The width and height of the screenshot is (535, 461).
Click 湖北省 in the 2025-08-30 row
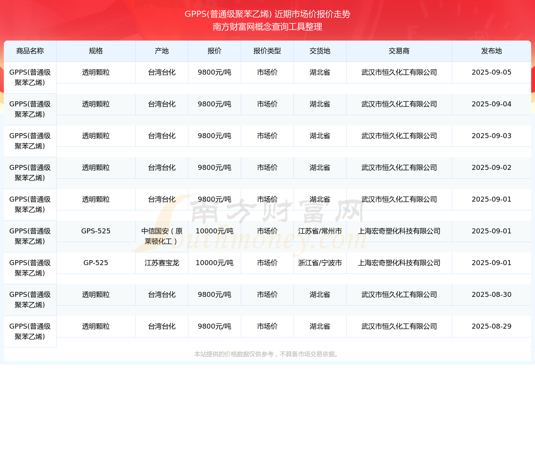click(320, 295)
